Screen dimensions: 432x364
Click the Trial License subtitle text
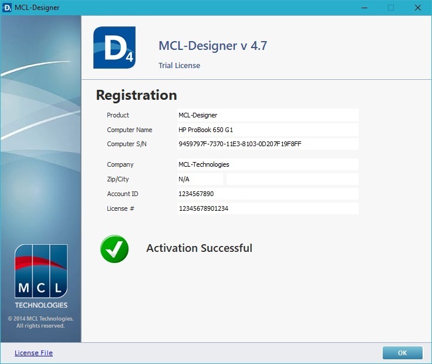click(x=179, y=66)
